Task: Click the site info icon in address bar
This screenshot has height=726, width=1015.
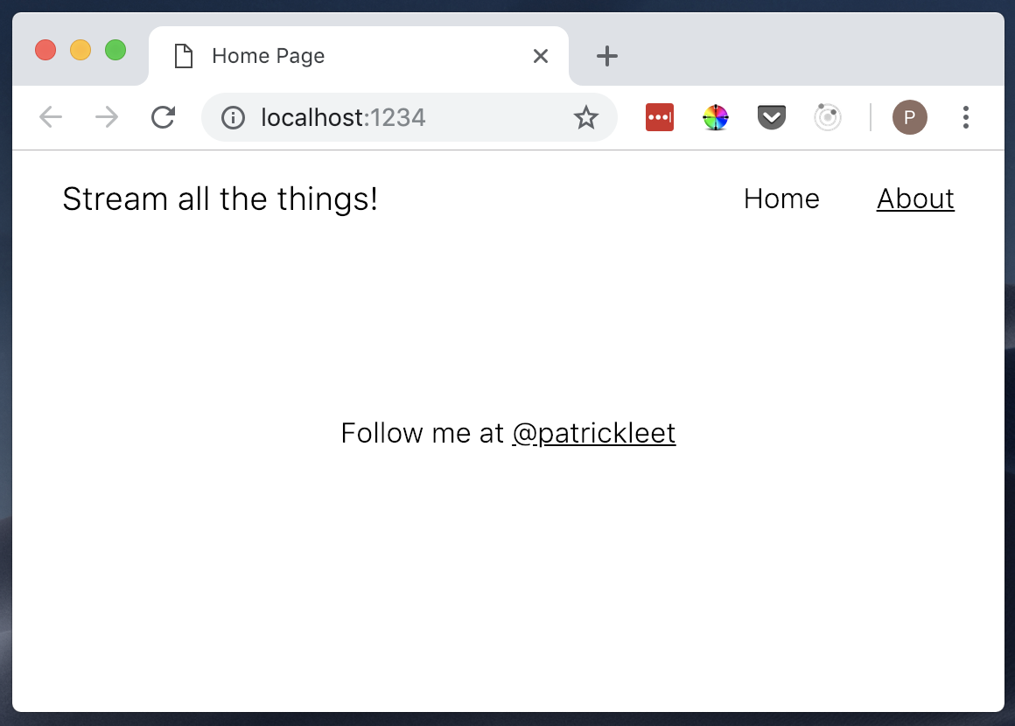Action: coord(233,117)
